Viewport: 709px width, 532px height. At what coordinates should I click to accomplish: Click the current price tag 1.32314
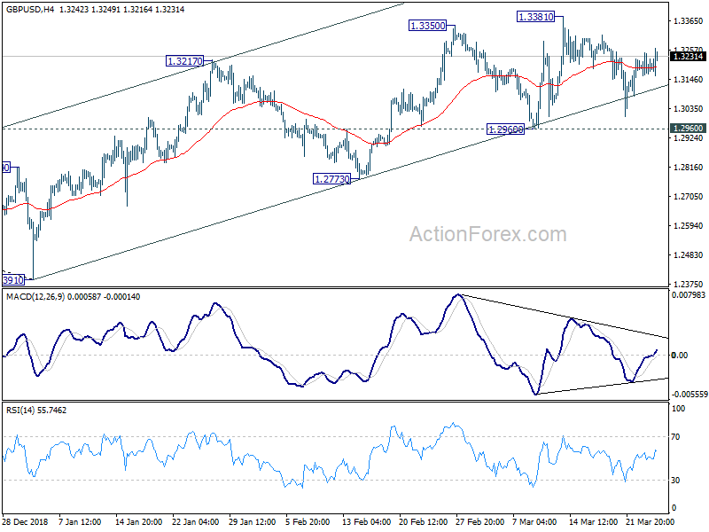click(688, 57)
